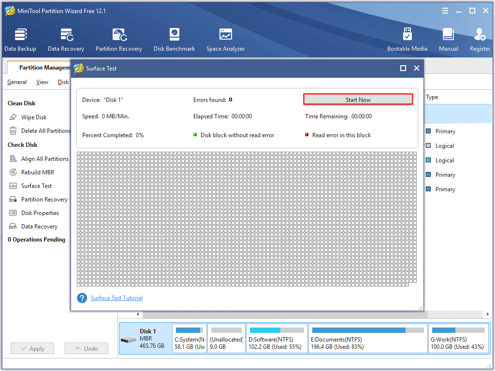Click the Surface Test sidebar icon
Screen dimensions: 495x371
13,186
